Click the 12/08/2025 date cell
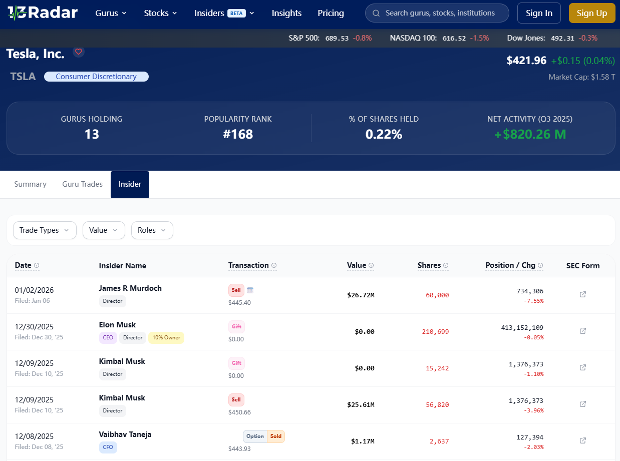 (34, 436)
